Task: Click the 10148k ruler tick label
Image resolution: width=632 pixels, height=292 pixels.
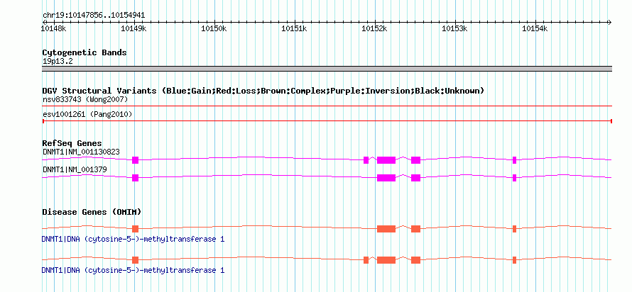Action: (53, 28)
